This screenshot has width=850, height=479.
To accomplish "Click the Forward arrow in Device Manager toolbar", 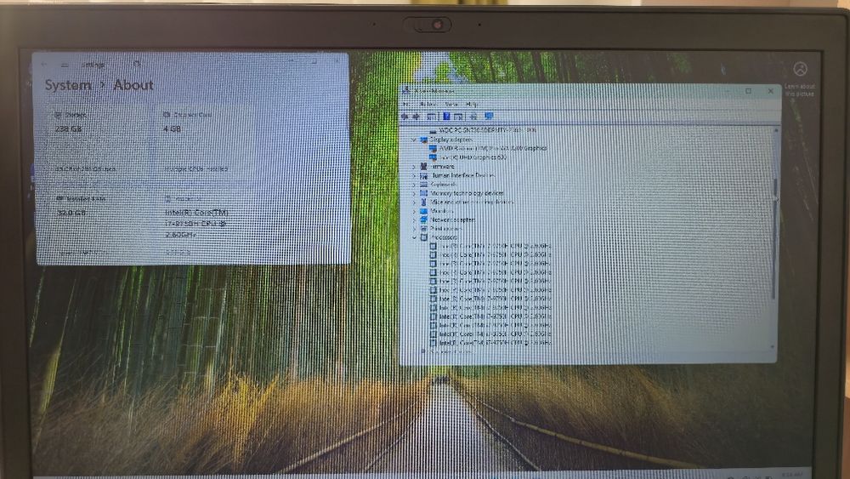I will pyautogui.click(x=416, y=116).
